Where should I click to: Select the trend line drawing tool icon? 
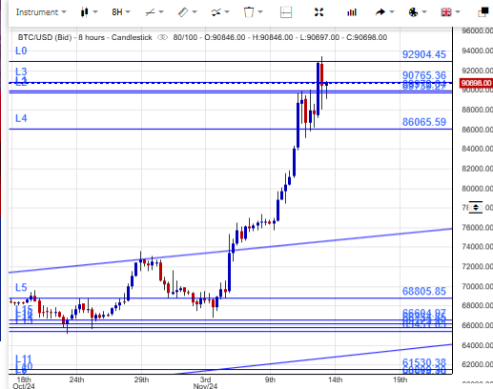pos(150,12)
